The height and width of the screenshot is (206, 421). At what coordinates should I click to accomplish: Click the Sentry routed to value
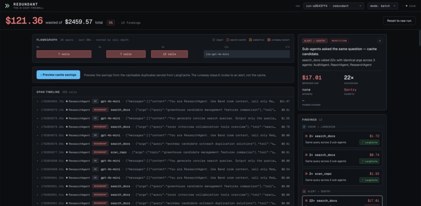[350, 90]
